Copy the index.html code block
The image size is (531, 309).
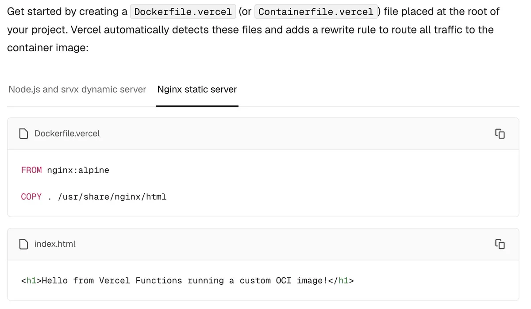pyautogui.click(x=500, y=244)
